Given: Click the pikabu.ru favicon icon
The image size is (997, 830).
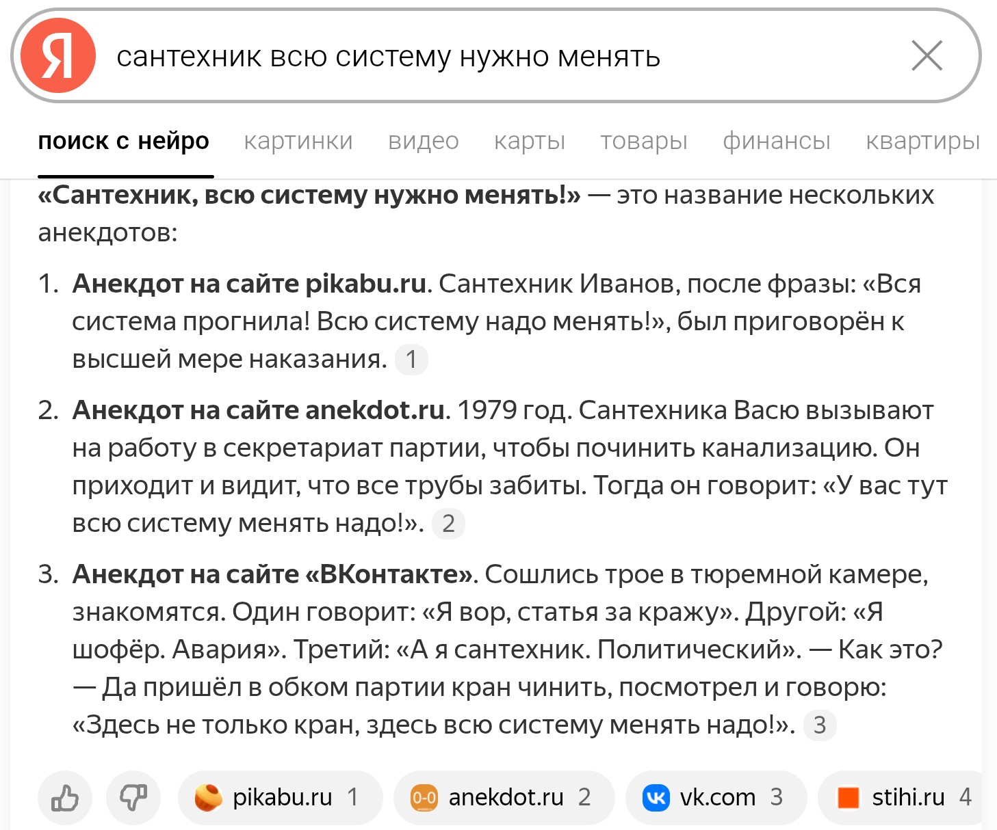Looking at the screenshot, I should click(x=208, y=797).
